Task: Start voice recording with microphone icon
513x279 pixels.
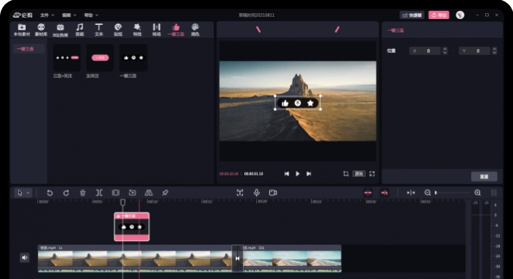Action: click(257, 193)
